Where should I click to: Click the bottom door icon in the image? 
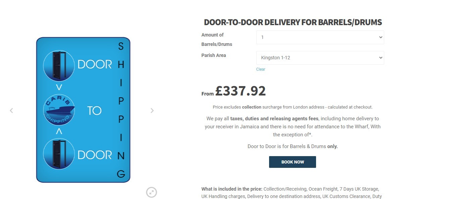coord(59,154)
